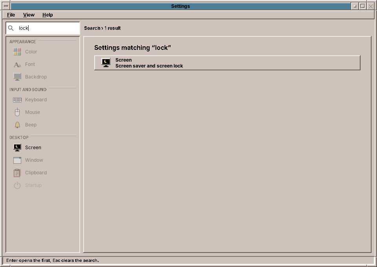This screenshot has width=377, height=267.
Task: Open the View menu
Action: 29,15
